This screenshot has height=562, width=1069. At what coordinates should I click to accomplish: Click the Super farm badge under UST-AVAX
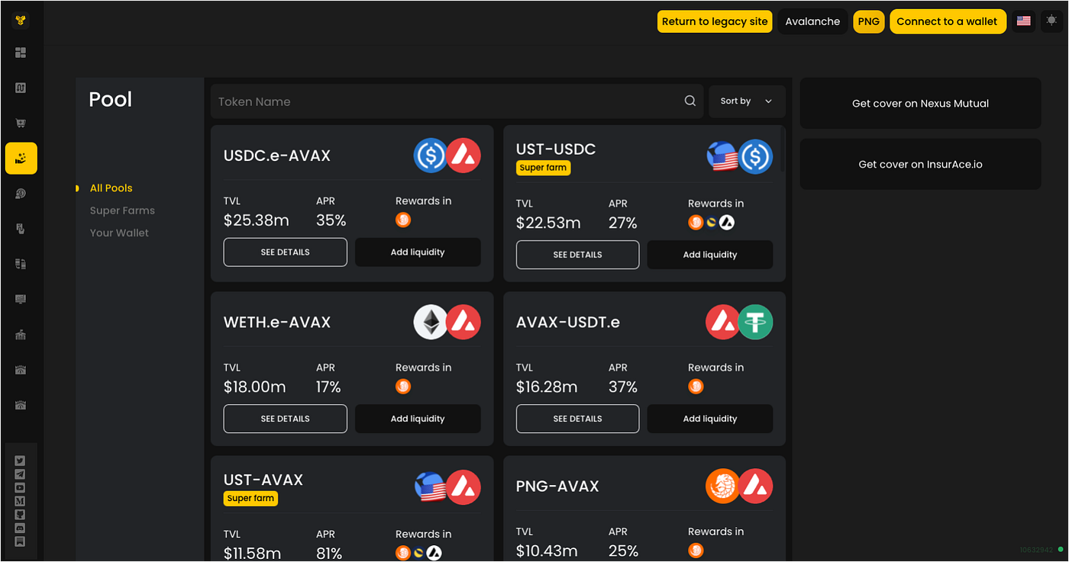click(250, 499)
